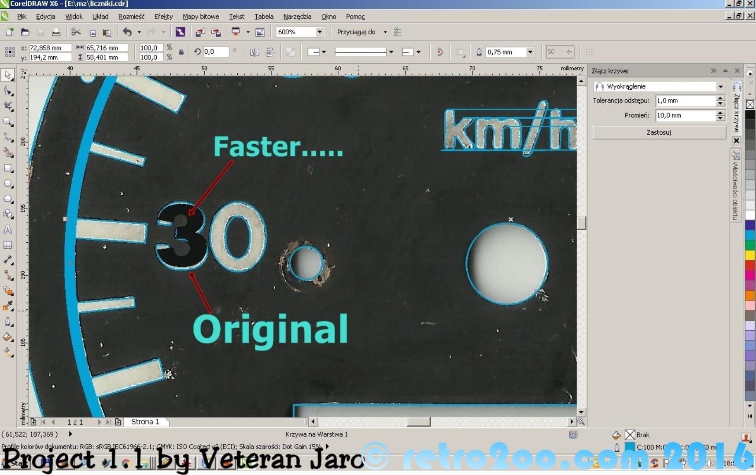The image size is (756, 475).
Task: Select the Table tool
Action: 8,245
